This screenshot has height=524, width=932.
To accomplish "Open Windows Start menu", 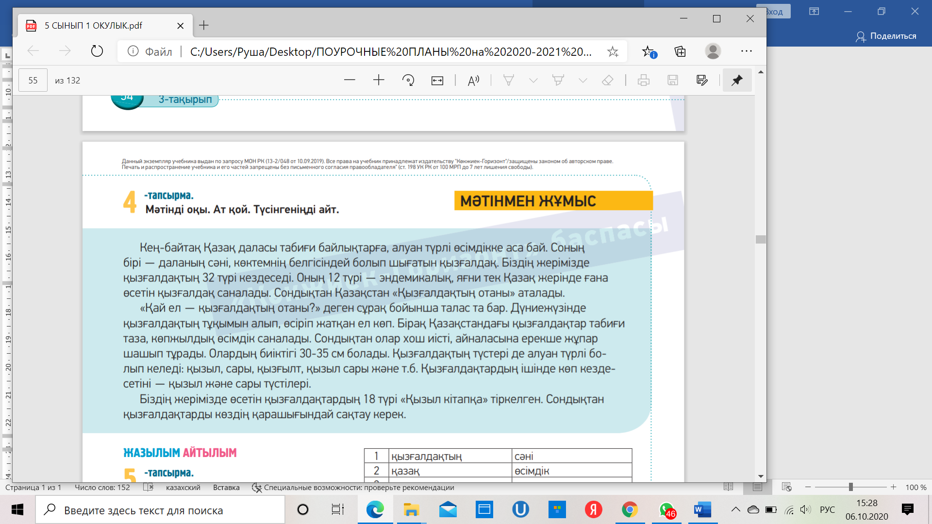I will 17,510.
